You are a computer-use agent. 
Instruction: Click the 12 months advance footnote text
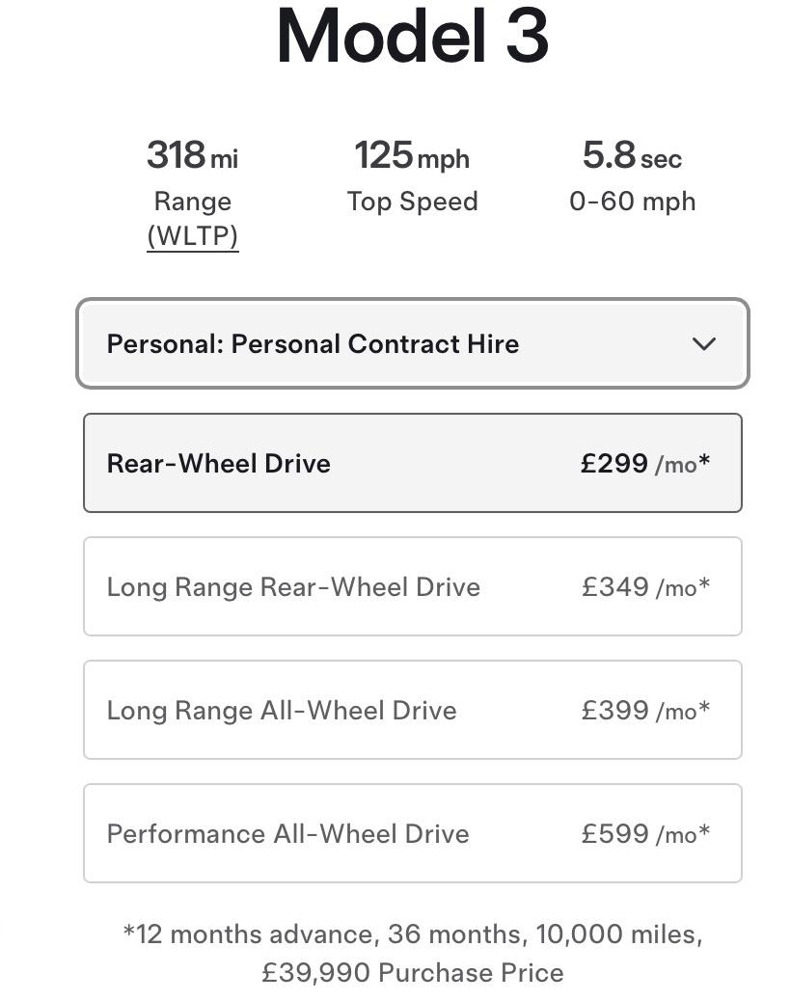(x=412, y=934)
